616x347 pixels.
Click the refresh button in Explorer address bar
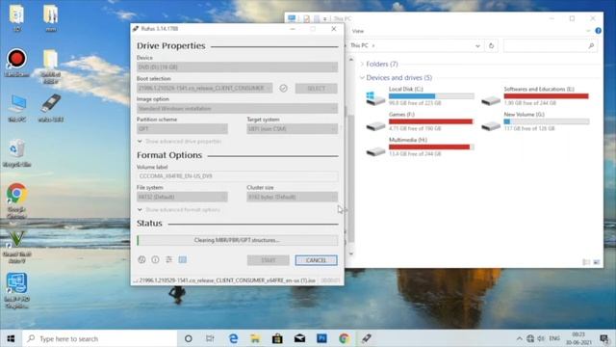point(491,45)
